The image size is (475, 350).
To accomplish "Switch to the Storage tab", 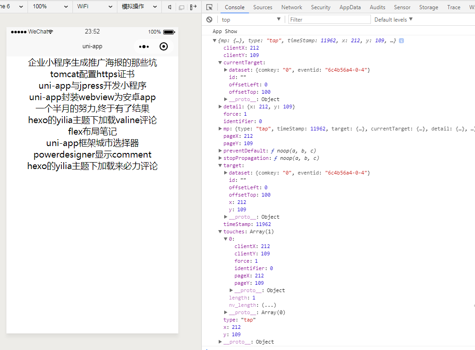I will tap(428, 7).
